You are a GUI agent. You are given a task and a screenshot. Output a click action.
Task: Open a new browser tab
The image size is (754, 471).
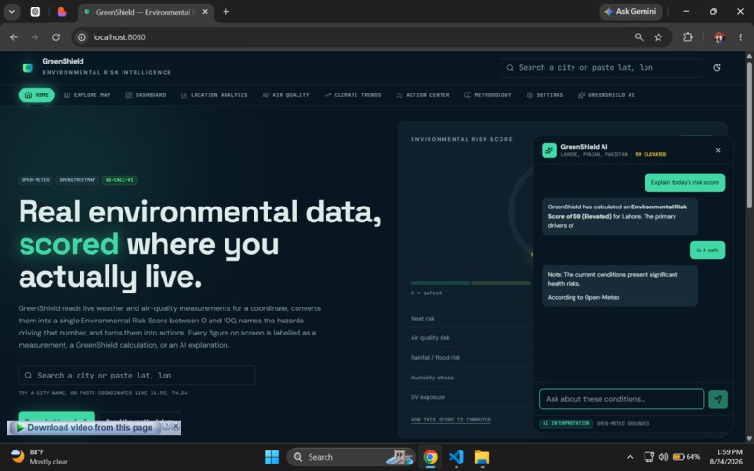click(226, 12)
